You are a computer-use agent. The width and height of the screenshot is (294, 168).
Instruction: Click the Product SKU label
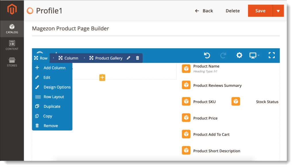(x=204, y=102)
